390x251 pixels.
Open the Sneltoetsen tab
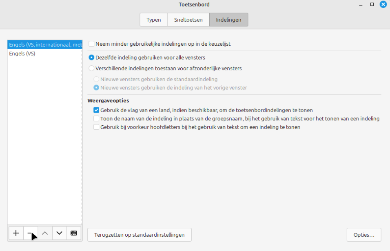[x=188, y=20]
